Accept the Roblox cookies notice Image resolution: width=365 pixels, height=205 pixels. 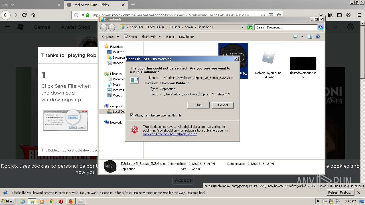[x=183, y=180]
